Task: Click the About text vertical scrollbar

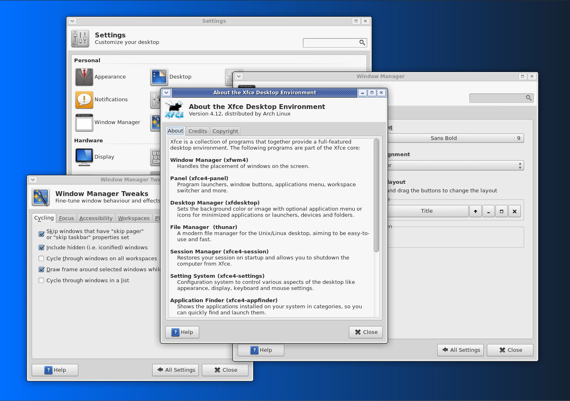Action: point(376,195)
